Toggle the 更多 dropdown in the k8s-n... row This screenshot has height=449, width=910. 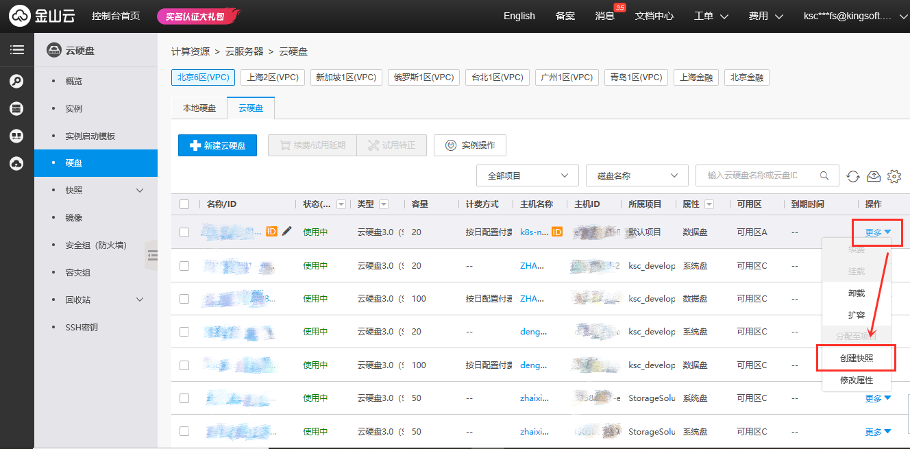tap(878, 232)
